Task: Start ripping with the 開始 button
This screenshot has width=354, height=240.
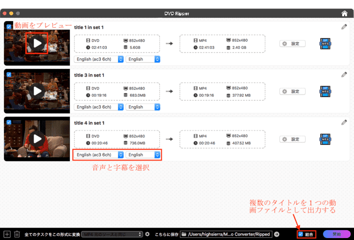Action: point(337,234)
